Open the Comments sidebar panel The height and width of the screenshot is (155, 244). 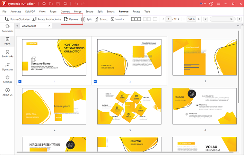(x=7, y=29)
